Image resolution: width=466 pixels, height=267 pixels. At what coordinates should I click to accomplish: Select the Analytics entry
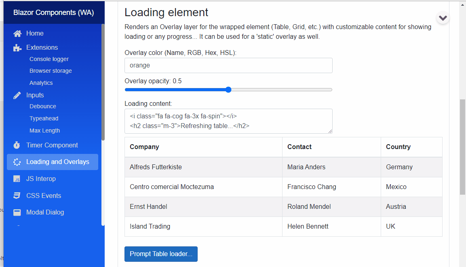[40, 82]
